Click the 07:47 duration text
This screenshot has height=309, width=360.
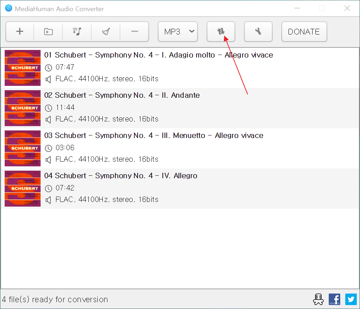pyautogui.click(x=65, y=67)
